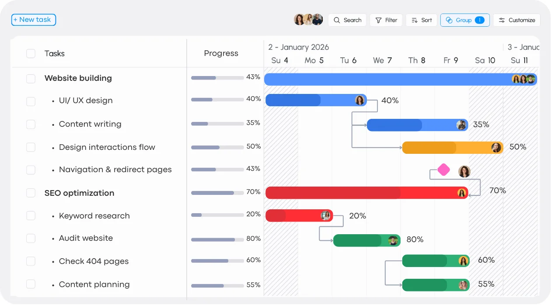Open the Sort menu
This screenshot has height=305, width=551.
click(x=421, y=20)
